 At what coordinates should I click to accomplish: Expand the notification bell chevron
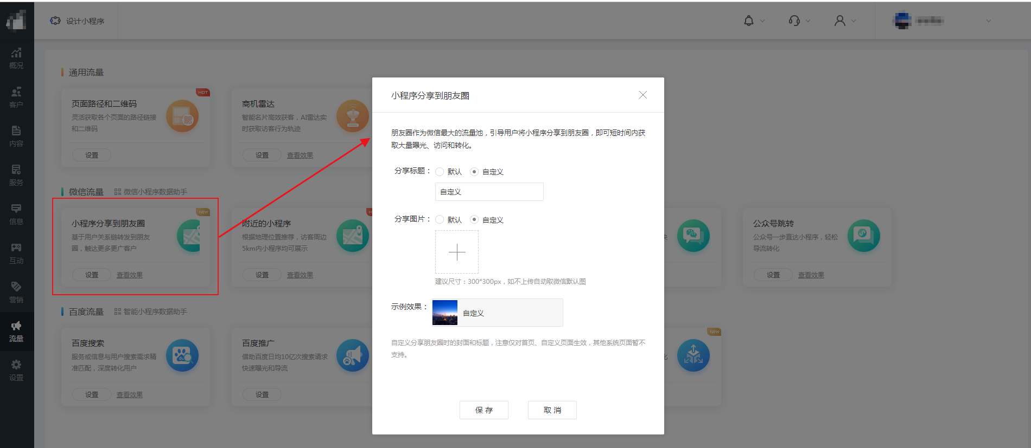pos(762,21)
